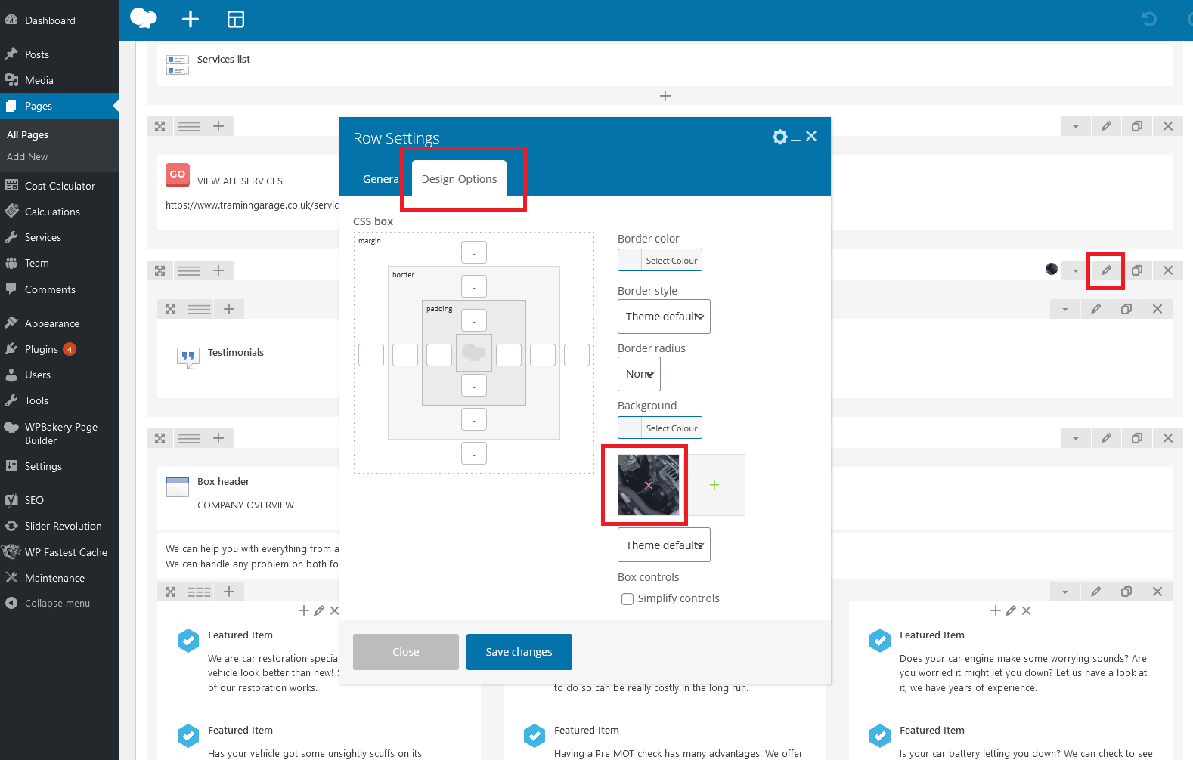Viewport: 1193px width, 760px height.
Task: Open Row Settings gear icon
Action: (779, 137)
